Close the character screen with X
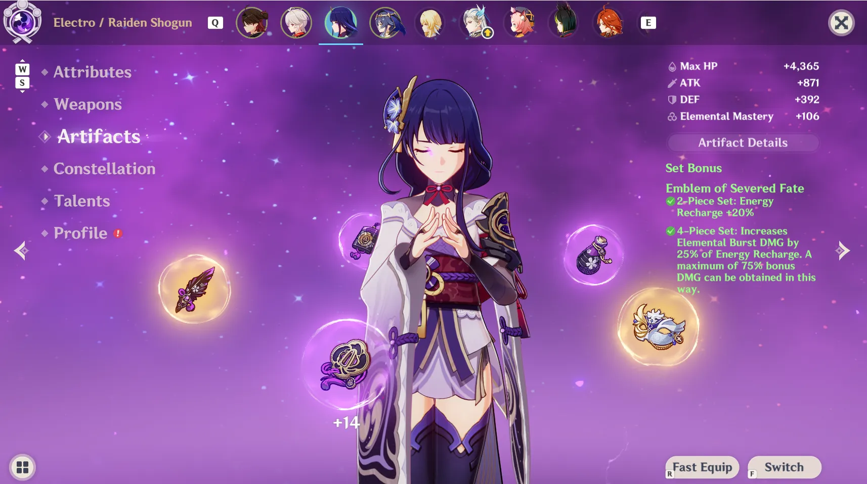The image size is (867, 484). point(841,23)
